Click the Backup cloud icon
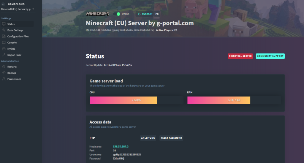 4,73
